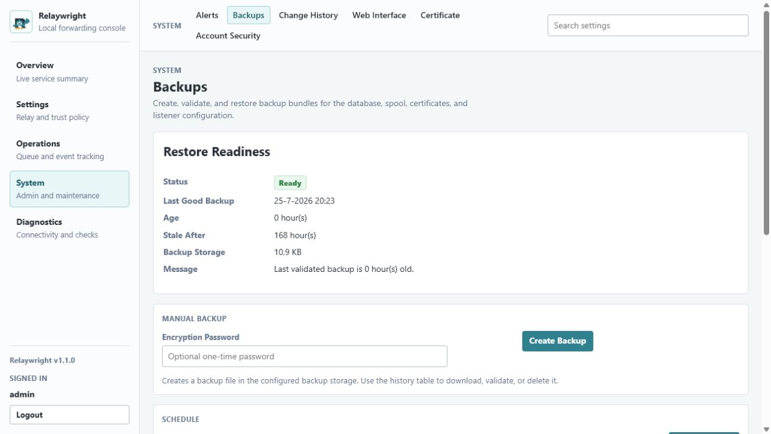Click the 10.9 KB backup storage value
This screenshot has width=771, height=434.
[x=288, y=252]
